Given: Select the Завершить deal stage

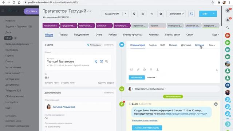Looking at the screenshot, I should [x=210, y=25].
